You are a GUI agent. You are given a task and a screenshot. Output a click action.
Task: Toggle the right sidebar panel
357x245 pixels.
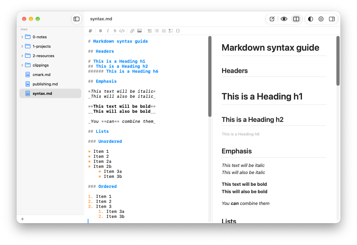(332, 19)
